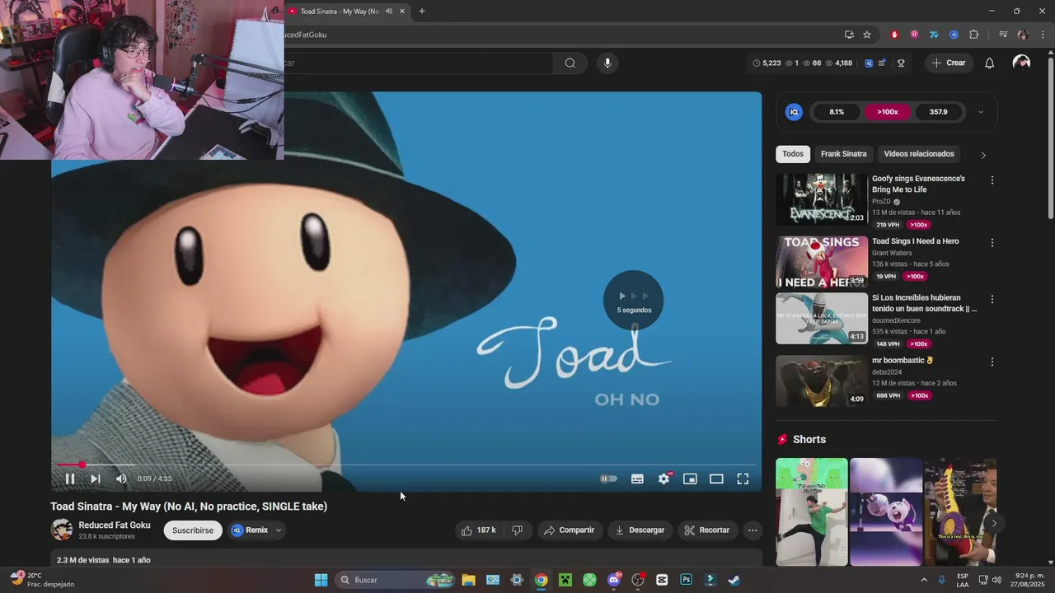Open a new browser tab
Screen dimensions: 1055x593
pos(422,12)
